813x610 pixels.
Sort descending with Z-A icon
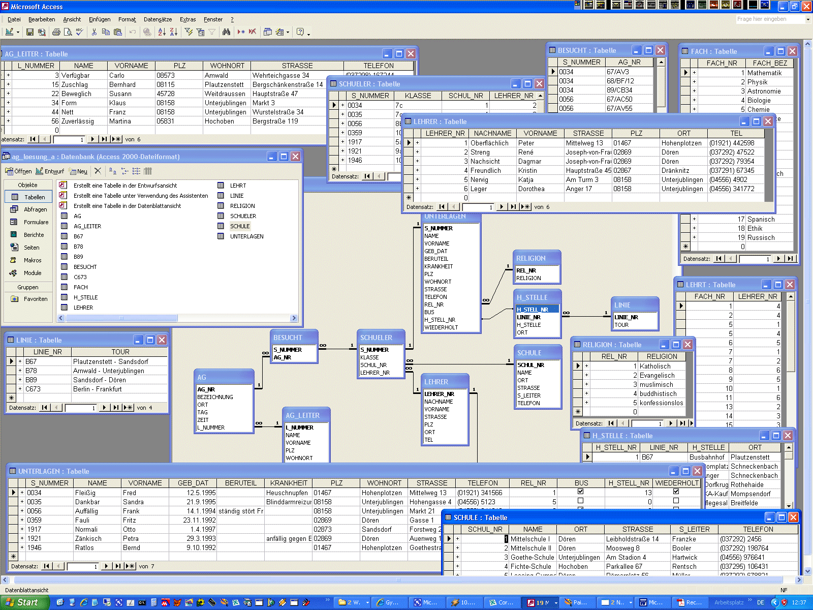click(x=173, y=32)
